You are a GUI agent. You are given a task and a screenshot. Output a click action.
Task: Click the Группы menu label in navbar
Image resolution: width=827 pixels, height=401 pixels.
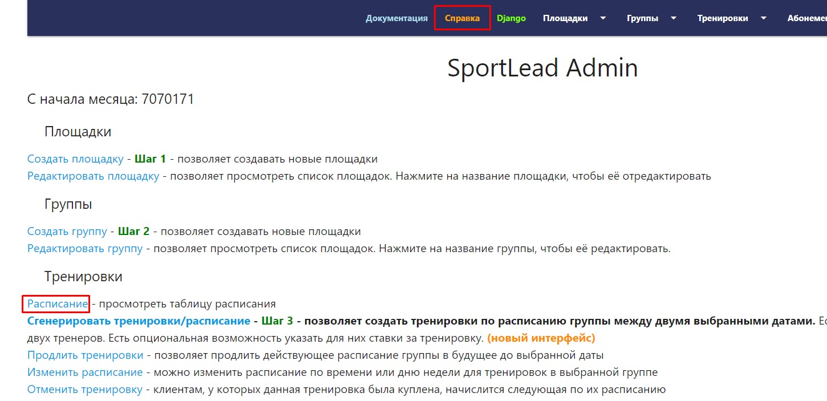click(x=642, y=18)
